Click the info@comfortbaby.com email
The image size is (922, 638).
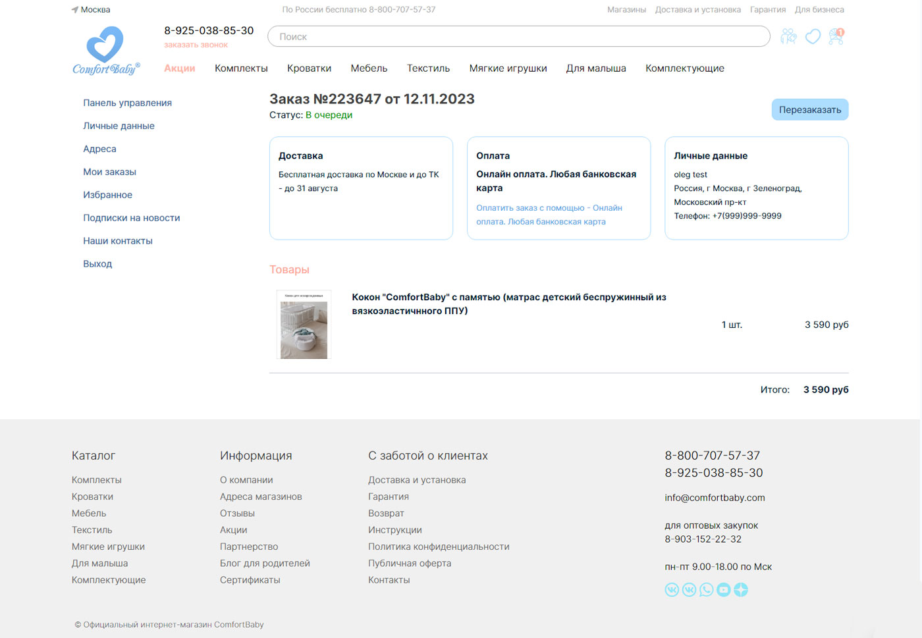pyautogui.click(x=715, y=498)
